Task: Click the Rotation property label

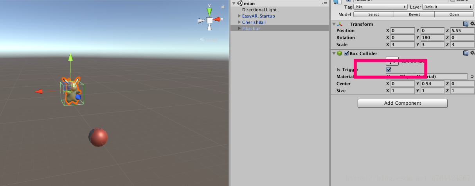Action: (345, 38)
